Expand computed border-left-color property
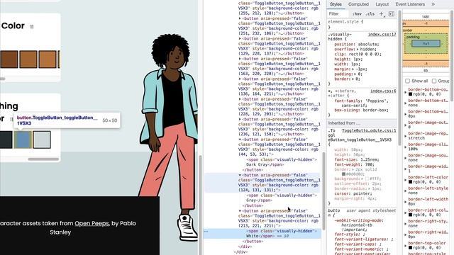The image size is (454, 255). pos(405,179)
